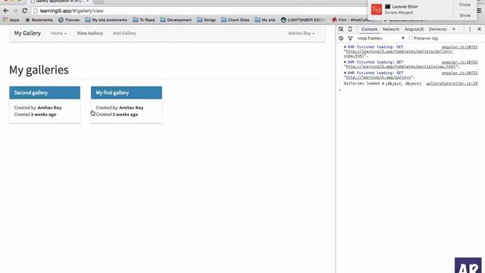This screenshot has height=273, width=485.
Task: Open the Client Sites bookmarks folder
Action: [x=236, y=20]
